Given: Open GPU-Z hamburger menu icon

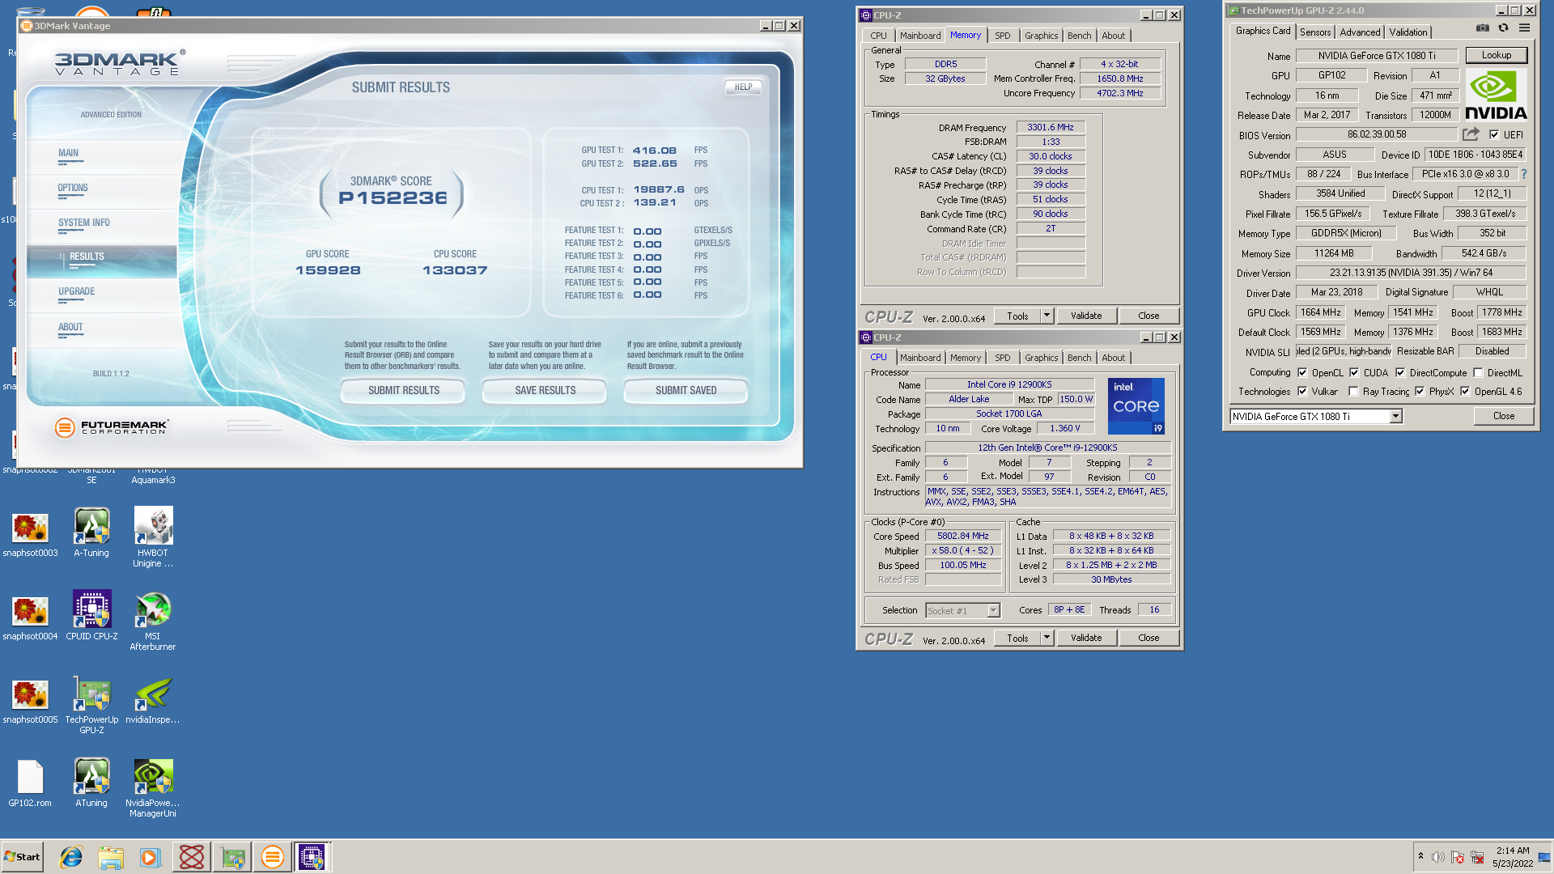Looking at the screenshot, I should pos(1524,28).
